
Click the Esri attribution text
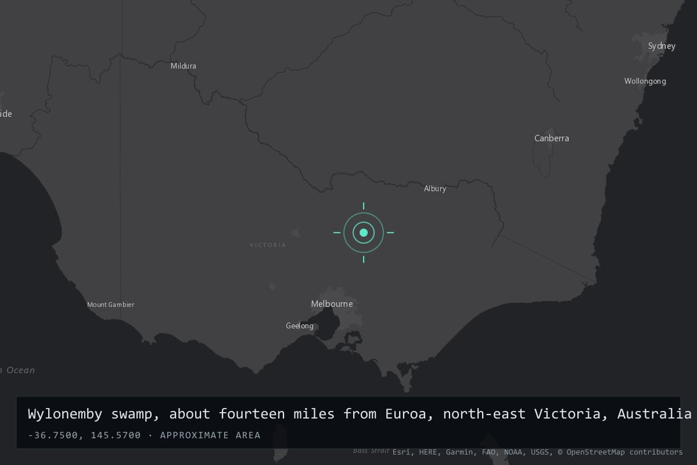coord(402,452)
